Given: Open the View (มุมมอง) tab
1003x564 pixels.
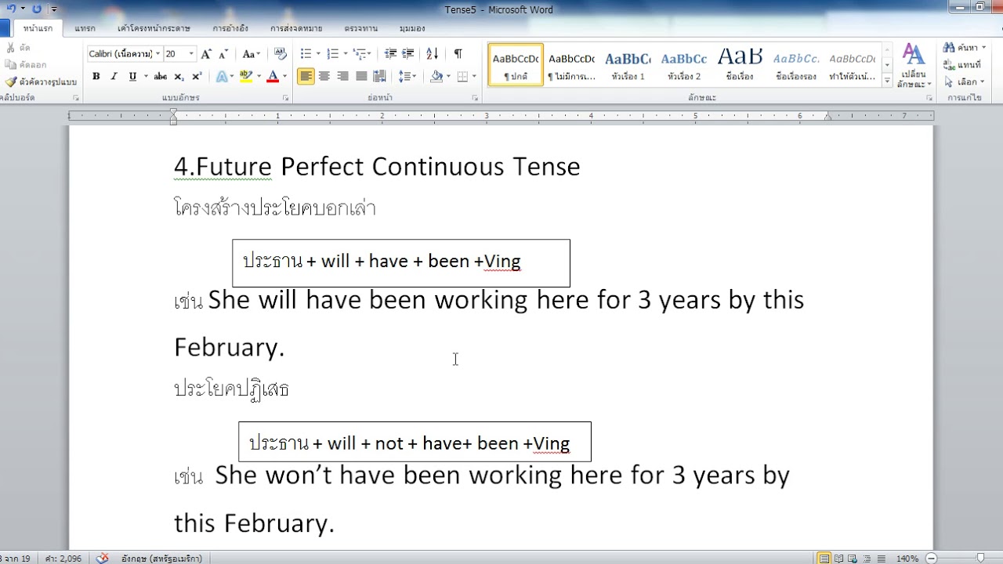Looking at the screenshot, I should [412, 28].
